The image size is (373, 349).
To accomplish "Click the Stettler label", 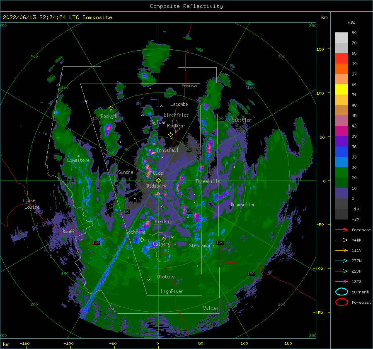I will [x=242, y=120].
